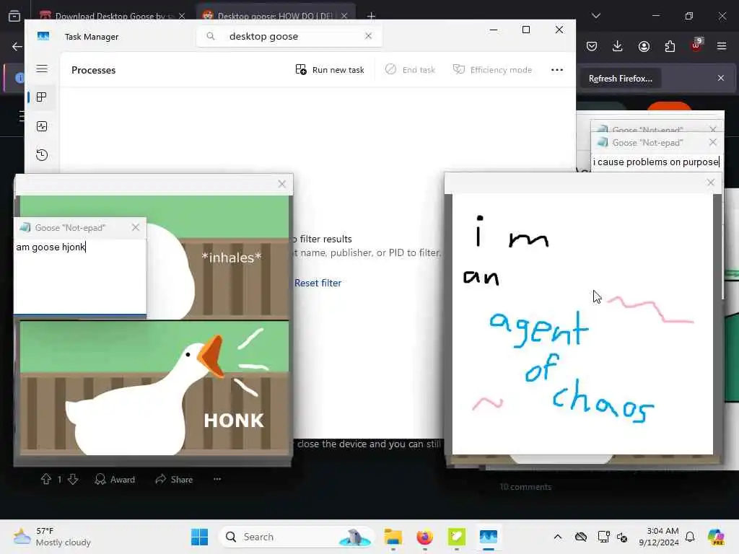Click Firefox back arrow button
Screen dimensions: 739x554
(x=17, y=46)
